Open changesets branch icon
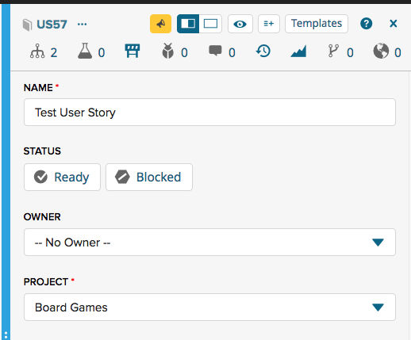Screen dimensions: 411x340 (x=333, y=51)
